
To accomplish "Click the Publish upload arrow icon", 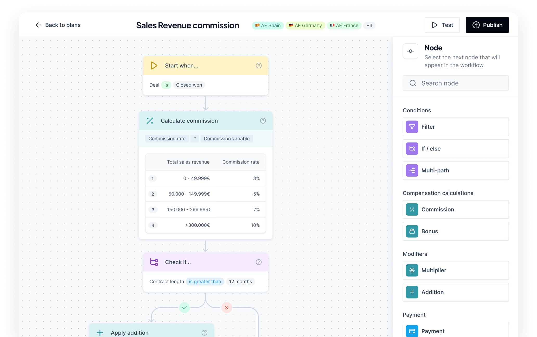I will point(476,25).
